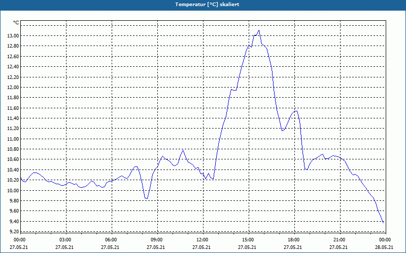Click the 21:00 time label on x-axis
Screen dimensions: 406x253
(x=339, y=240)
